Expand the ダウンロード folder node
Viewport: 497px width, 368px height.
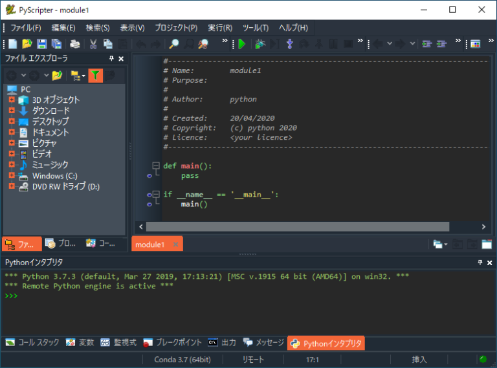12,111
